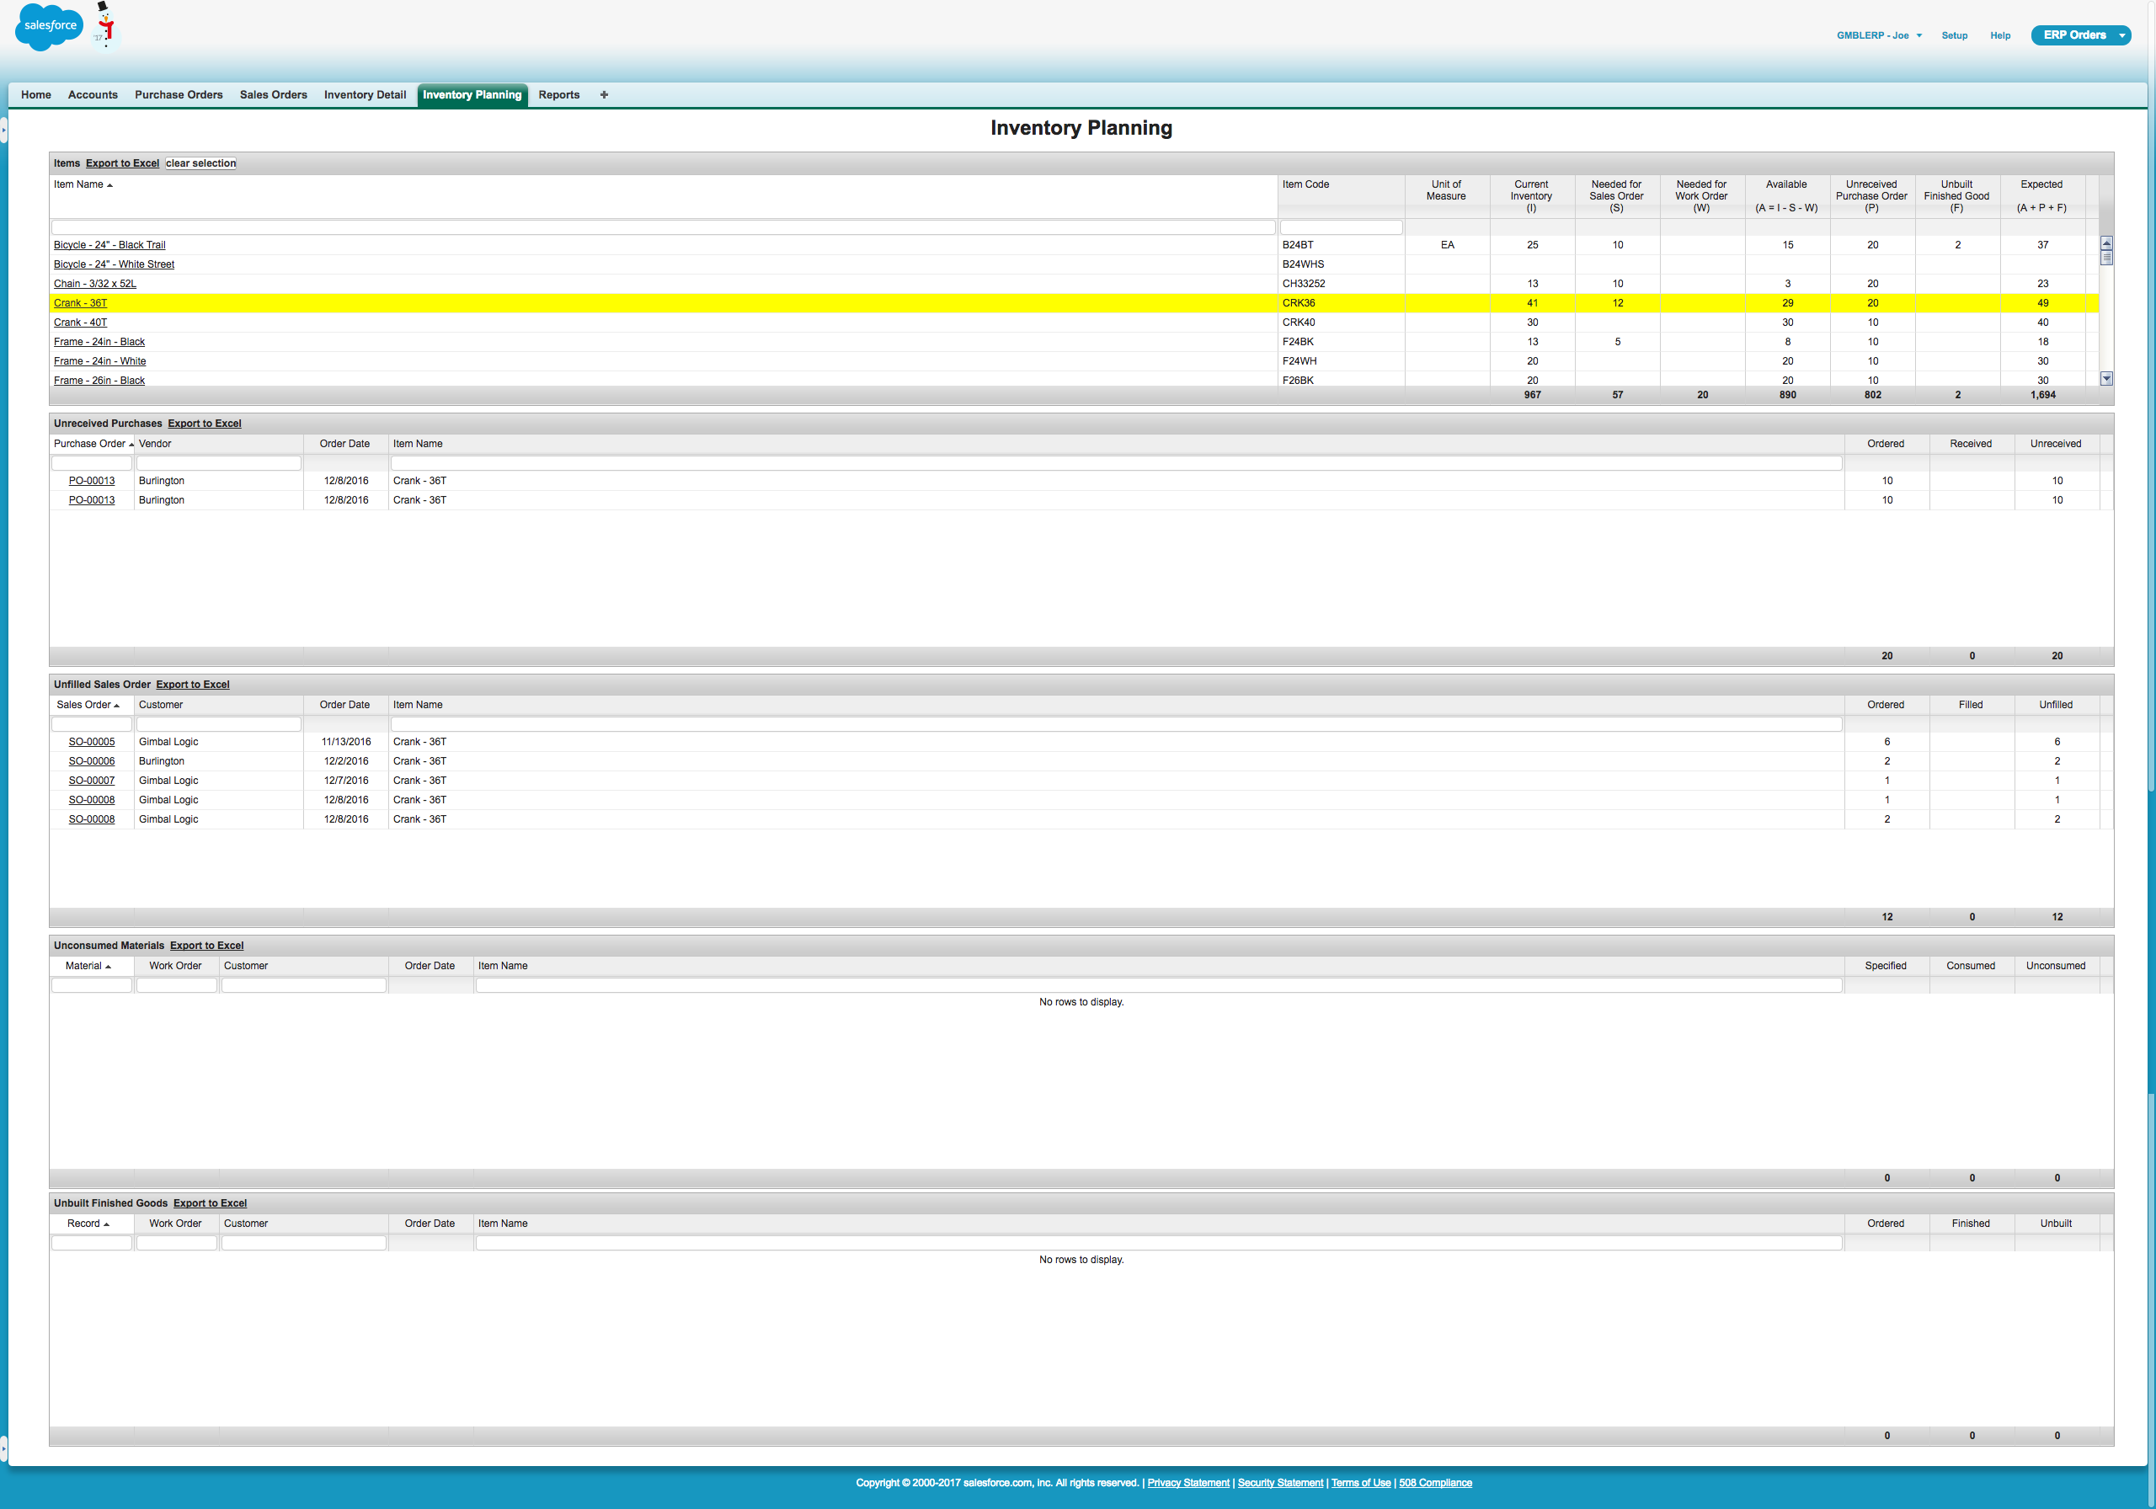Viewport: 2156px width, 1509px height.
Task: Click the Salesforce cloud logo
Action: click(49, 26)
